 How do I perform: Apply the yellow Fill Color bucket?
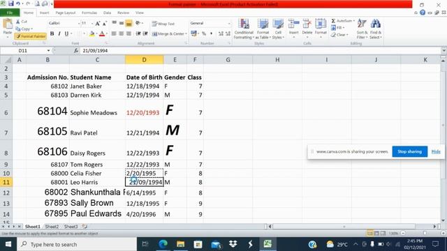pyautogui.click(x=91, y=34)
